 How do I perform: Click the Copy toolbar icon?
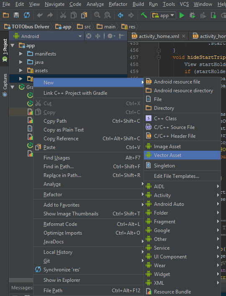click(73, 15)
